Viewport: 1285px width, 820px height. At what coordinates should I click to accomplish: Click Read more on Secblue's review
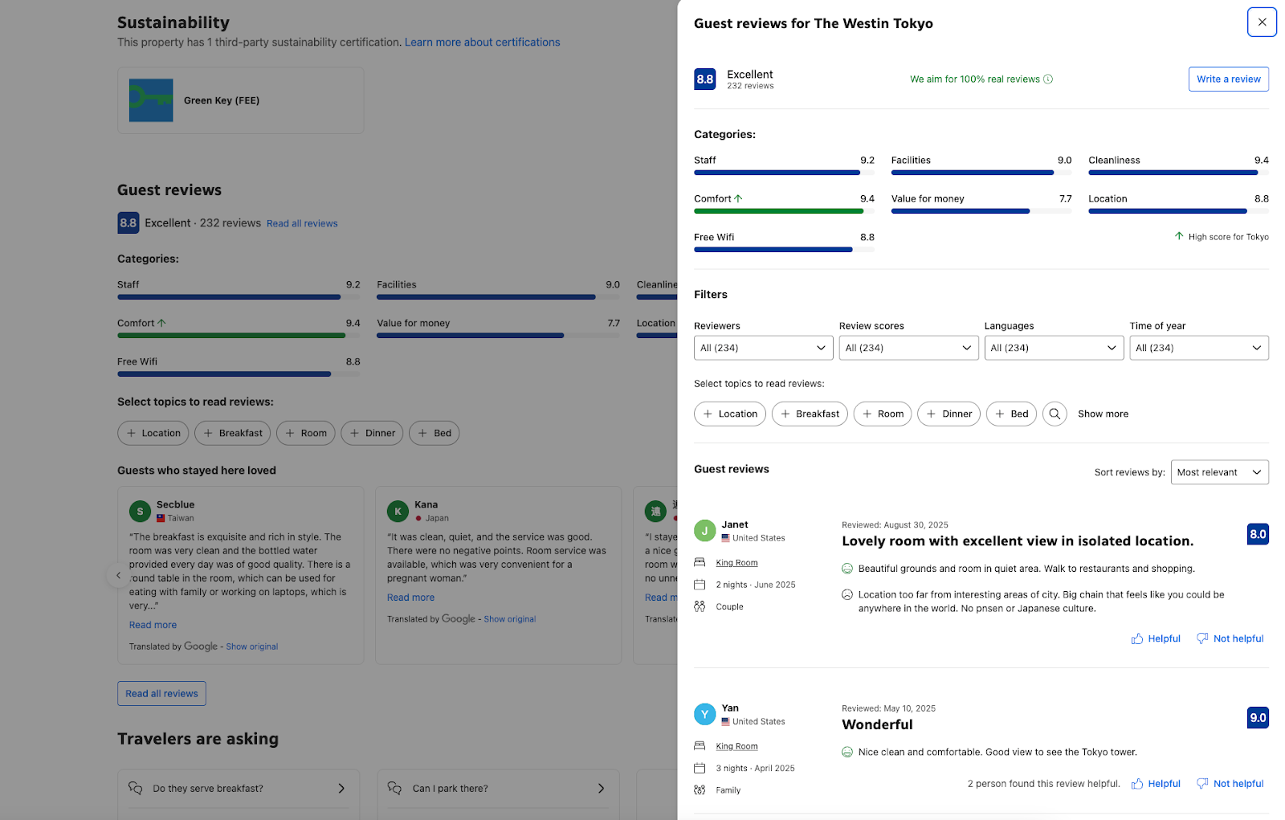click(153, 625)
